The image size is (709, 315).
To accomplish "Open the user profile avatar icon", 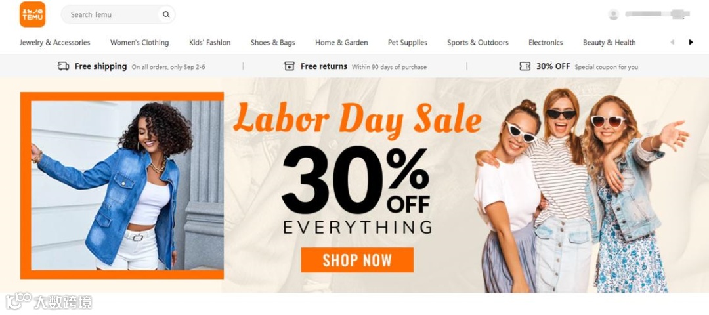I will (614, 14).
